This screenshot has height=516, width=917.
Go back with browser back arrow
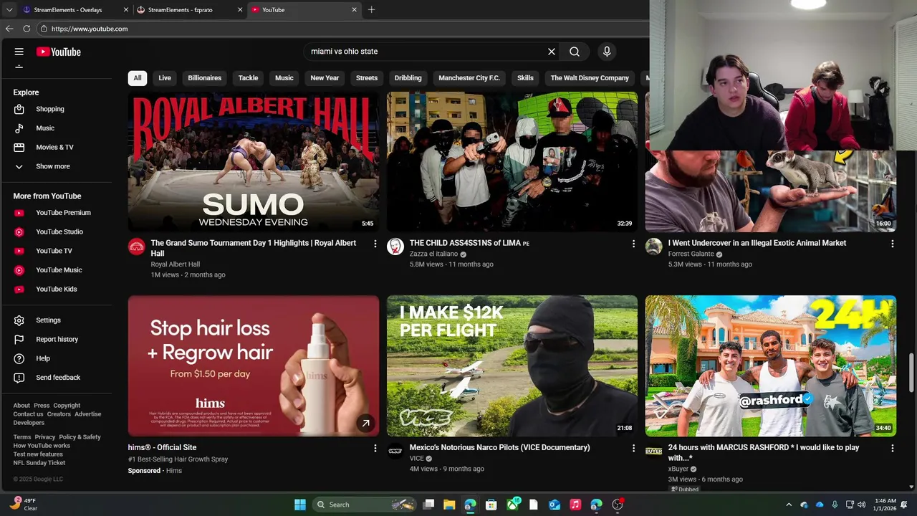click(x=9, y=29)
